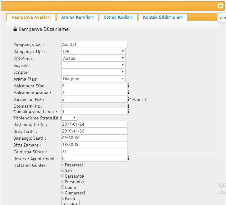Open the Sonuç Kodları tab
Screen dimensions: 226x205
tap(118, 17)
